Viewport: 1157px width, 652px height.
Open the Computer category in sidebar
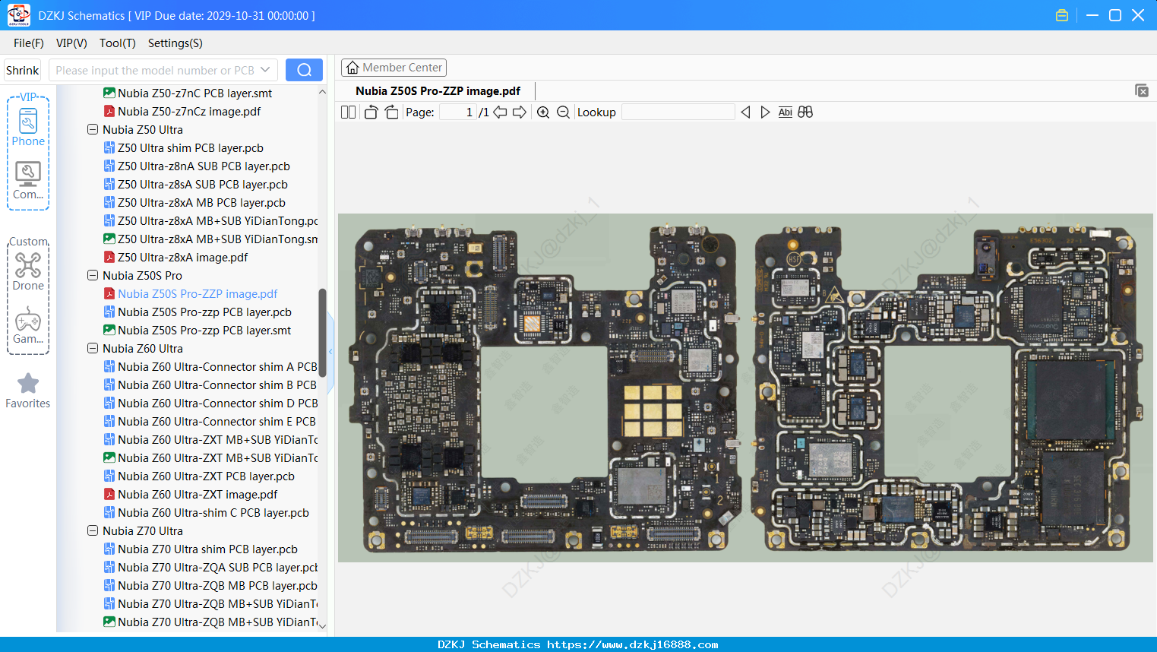click(28, 180)
